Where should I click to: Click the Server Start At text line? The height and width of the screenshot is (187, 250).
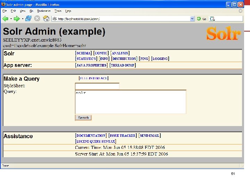pos(121,154)
